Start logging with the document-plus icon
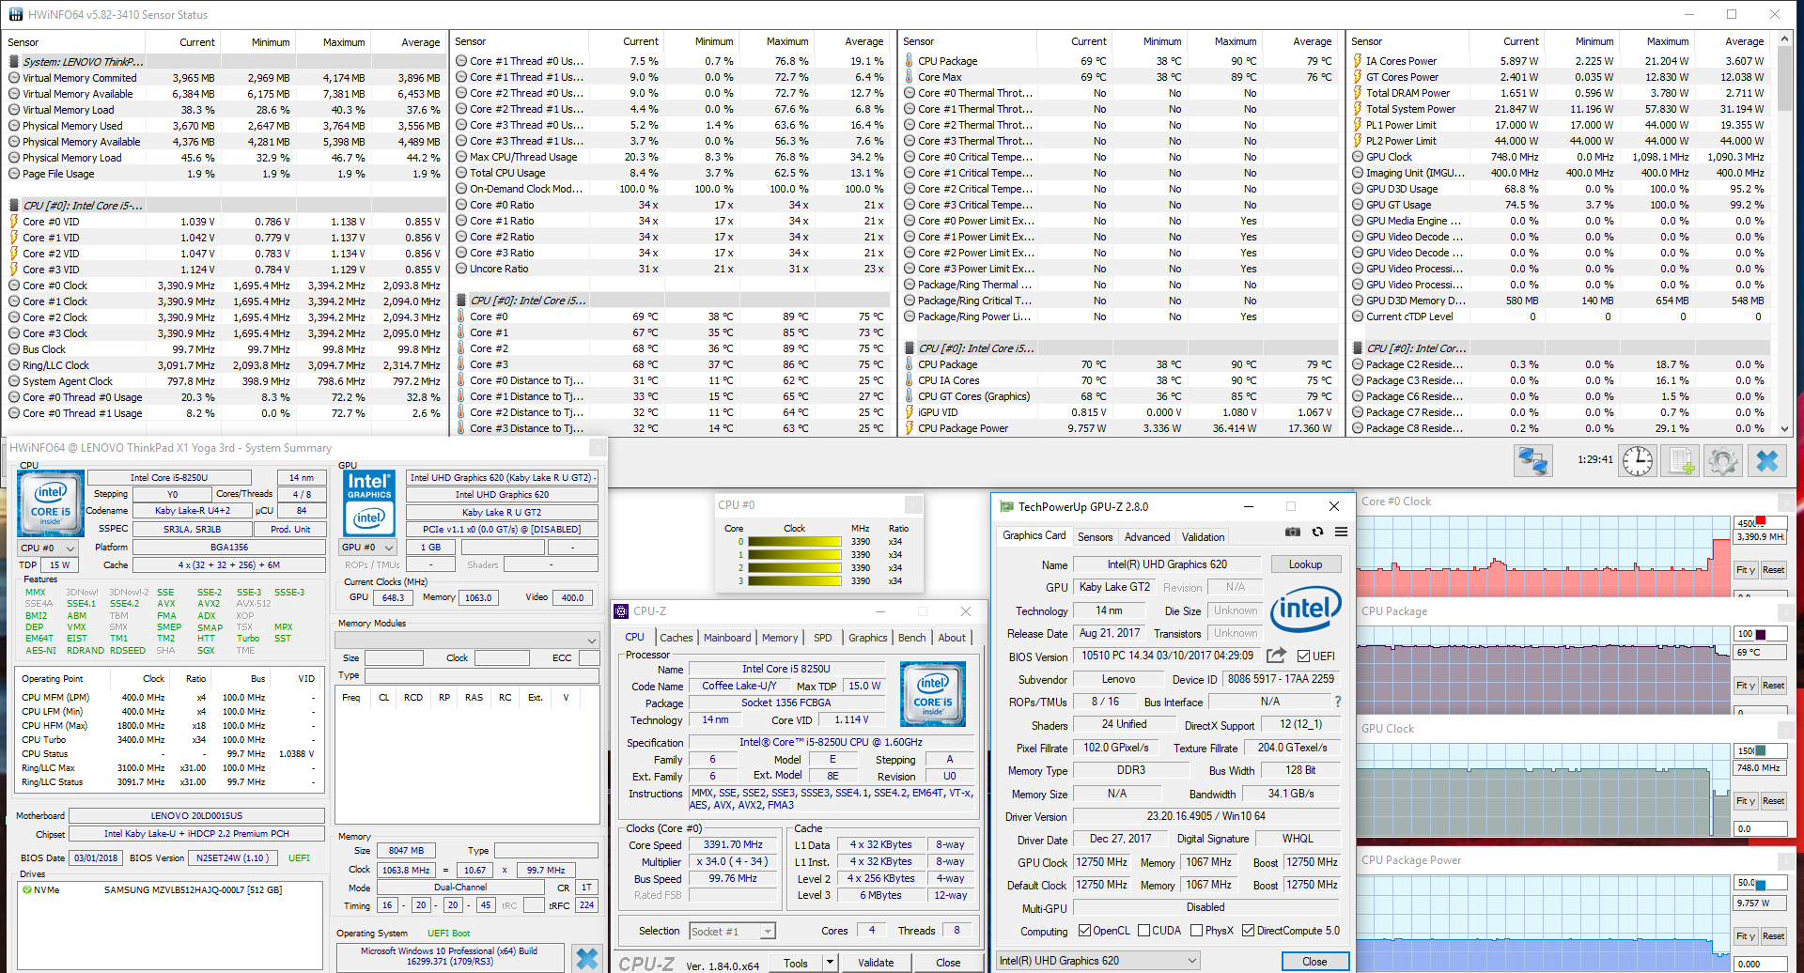 pyautogui.click(x=1679, y=460)
